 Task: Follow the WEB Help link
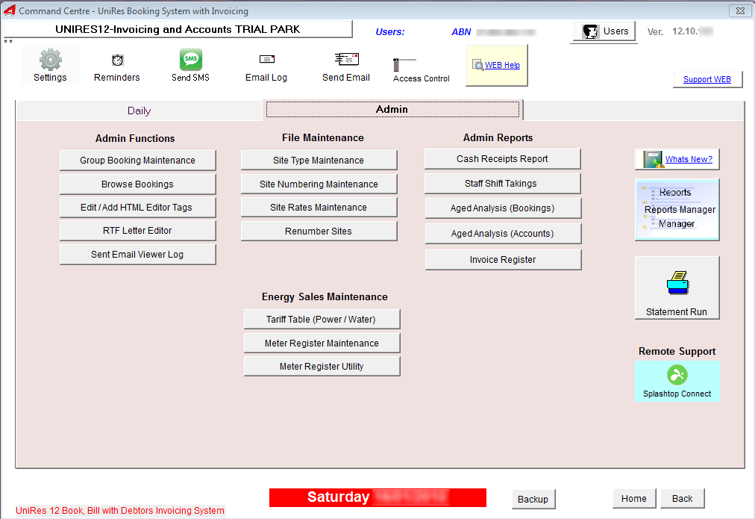pyautogui.click(x=502, y=65)
